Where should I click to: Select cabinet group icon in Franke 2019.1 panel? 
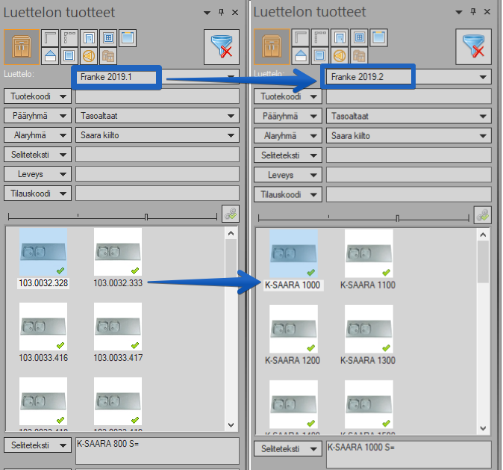tap(108, 56)
